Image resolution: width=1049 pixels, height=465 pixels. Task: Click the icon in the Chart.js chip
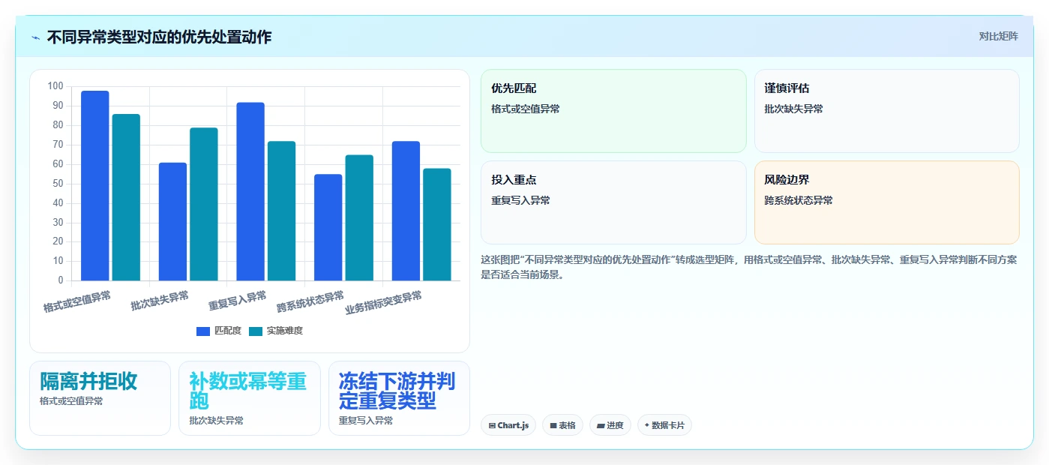(x=492, y=425)
